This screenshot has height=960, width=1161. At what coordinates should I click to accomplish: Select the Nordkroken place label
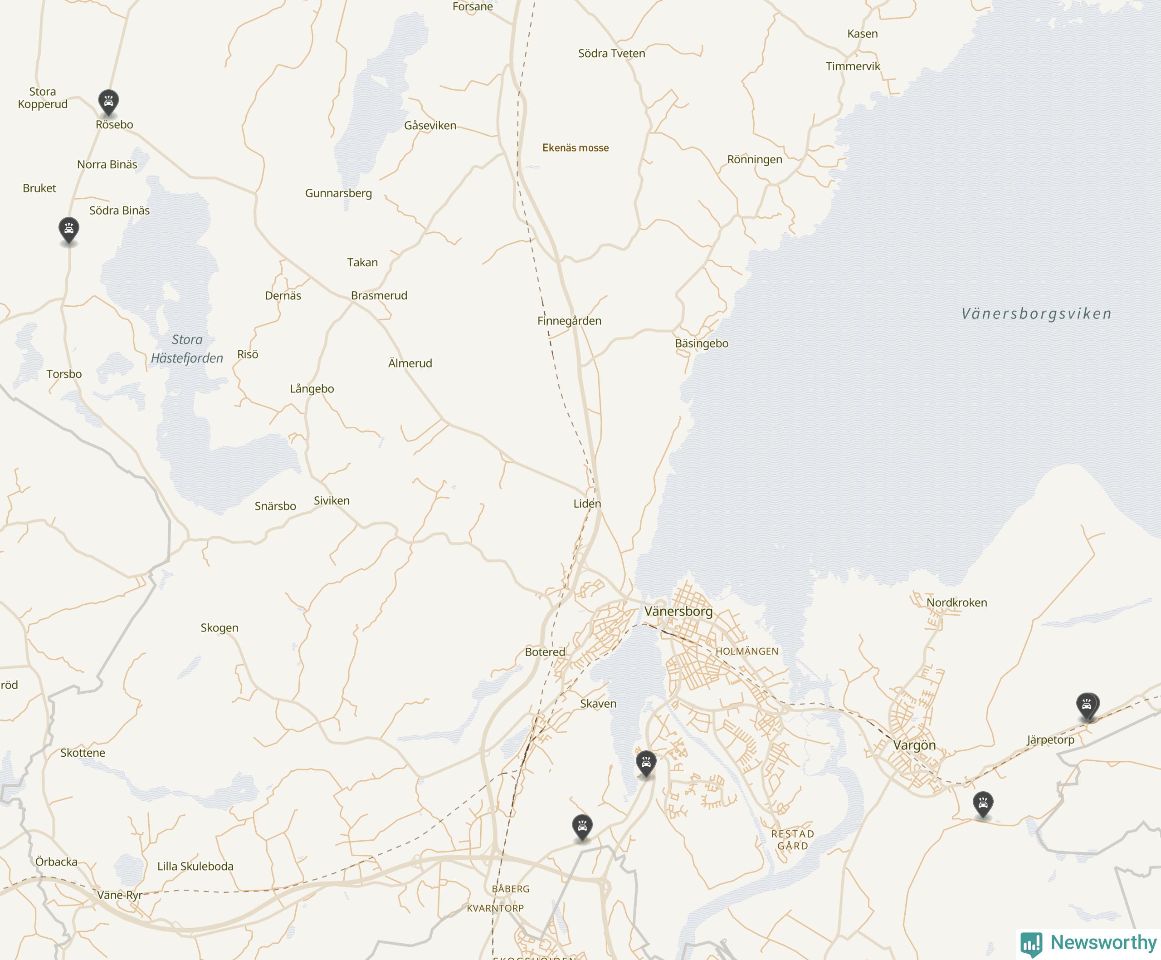957,602
